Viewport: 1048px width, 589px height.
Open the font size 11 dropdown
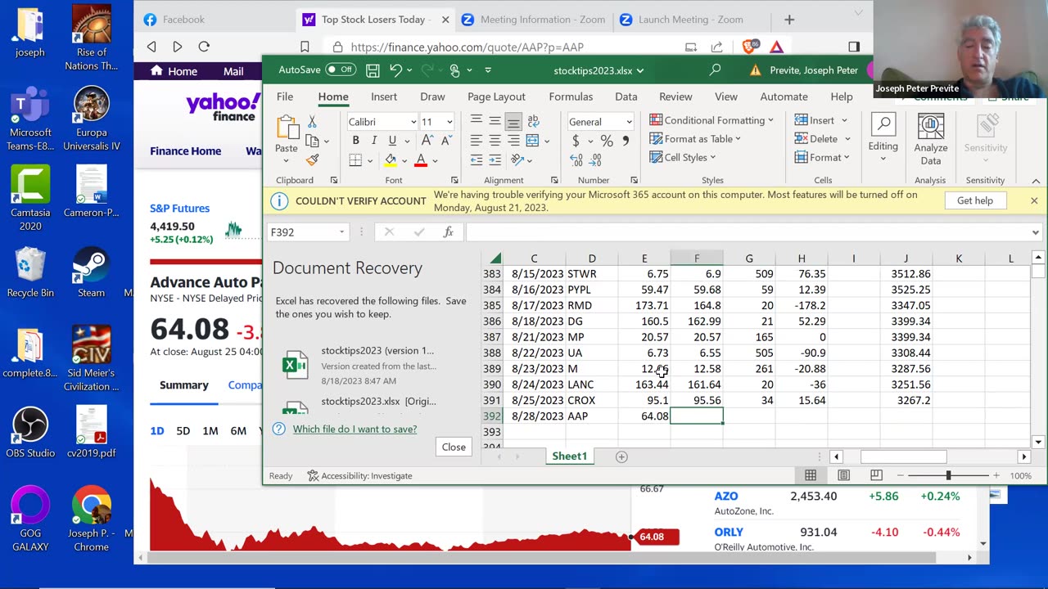point(449,122)
